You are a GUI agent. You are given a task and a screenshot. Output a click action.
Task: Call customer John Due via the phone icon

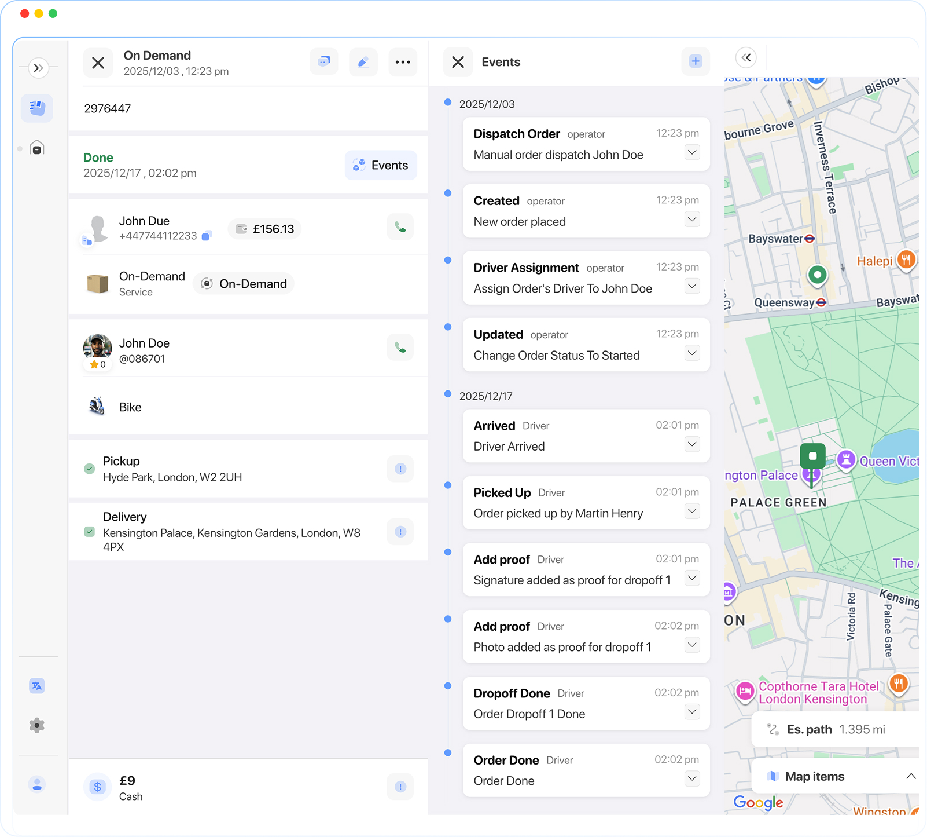coord(400,227)
